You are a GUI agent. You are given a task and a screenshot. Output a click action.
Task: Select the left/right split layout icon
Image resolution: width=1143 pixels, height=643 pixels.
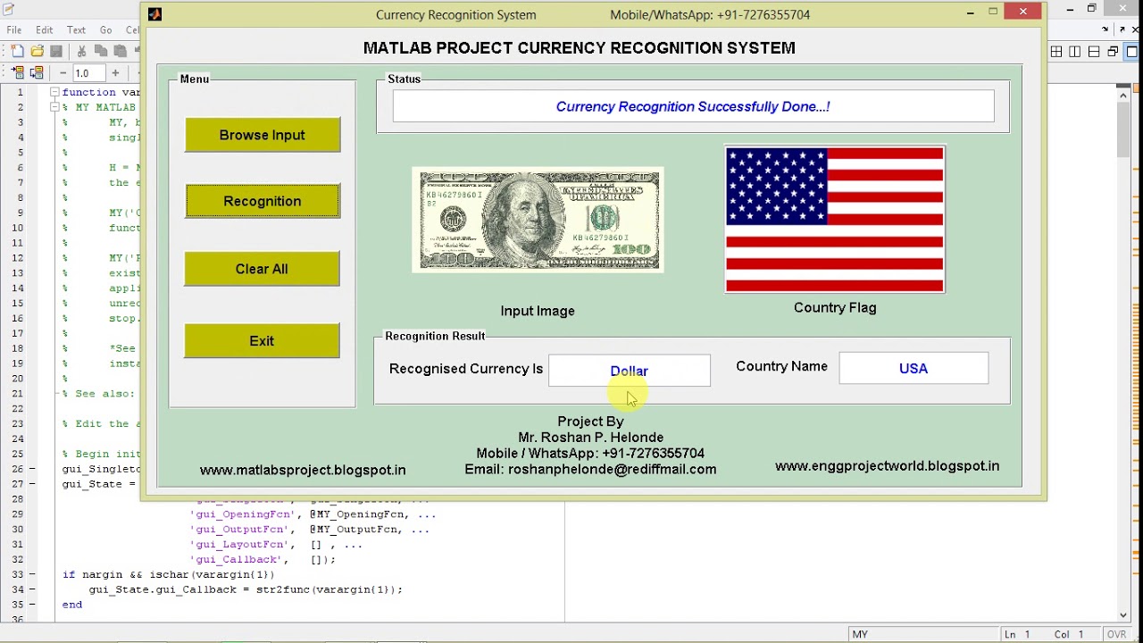[x=1074, y=52]
